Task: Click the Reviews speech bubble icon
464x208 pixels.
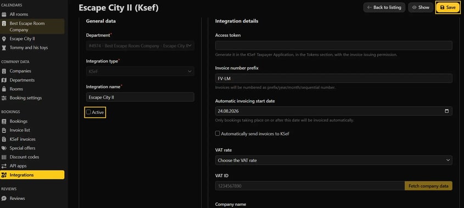Action: click(4, 198)
